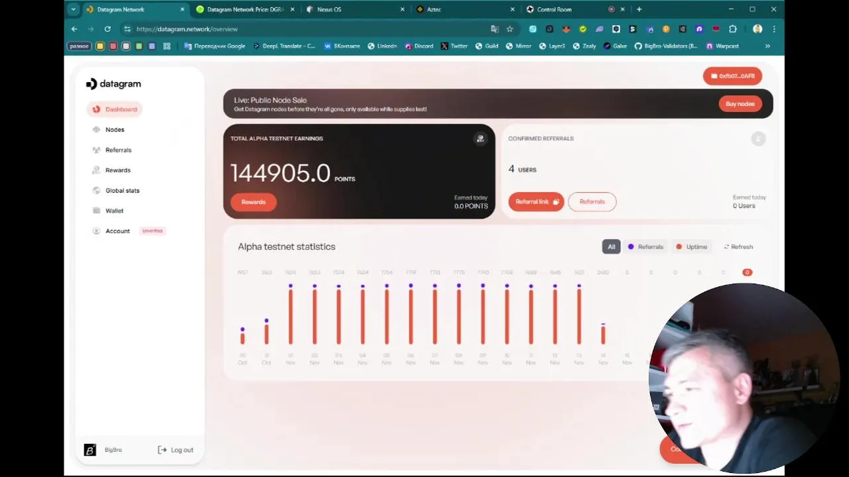The image size is (849, 477).
Task: Reload the page with the browser refresh icon
Action: [x=107, y=29]
